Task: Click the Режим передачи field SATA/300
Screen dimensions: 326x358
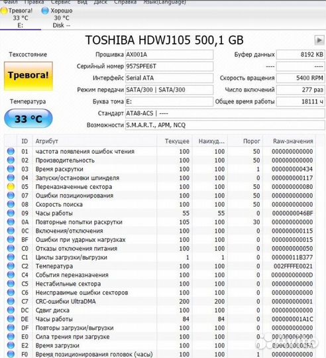Action: [x=169, y=90]
